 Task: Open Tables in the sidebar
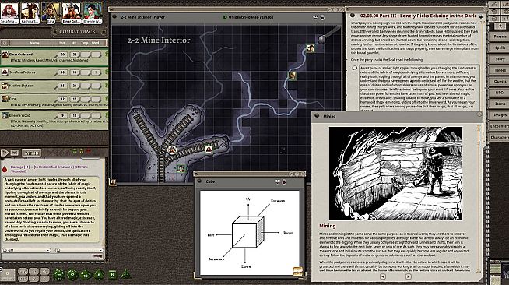point(499,70)
